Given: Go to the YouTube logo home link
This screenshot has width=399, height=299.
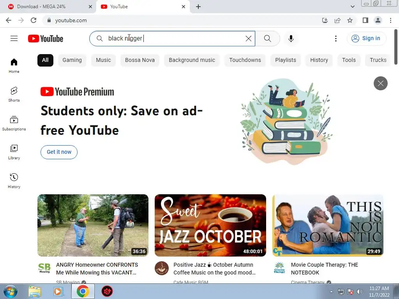Looking at the screenshot, I should tap(46, 39).
